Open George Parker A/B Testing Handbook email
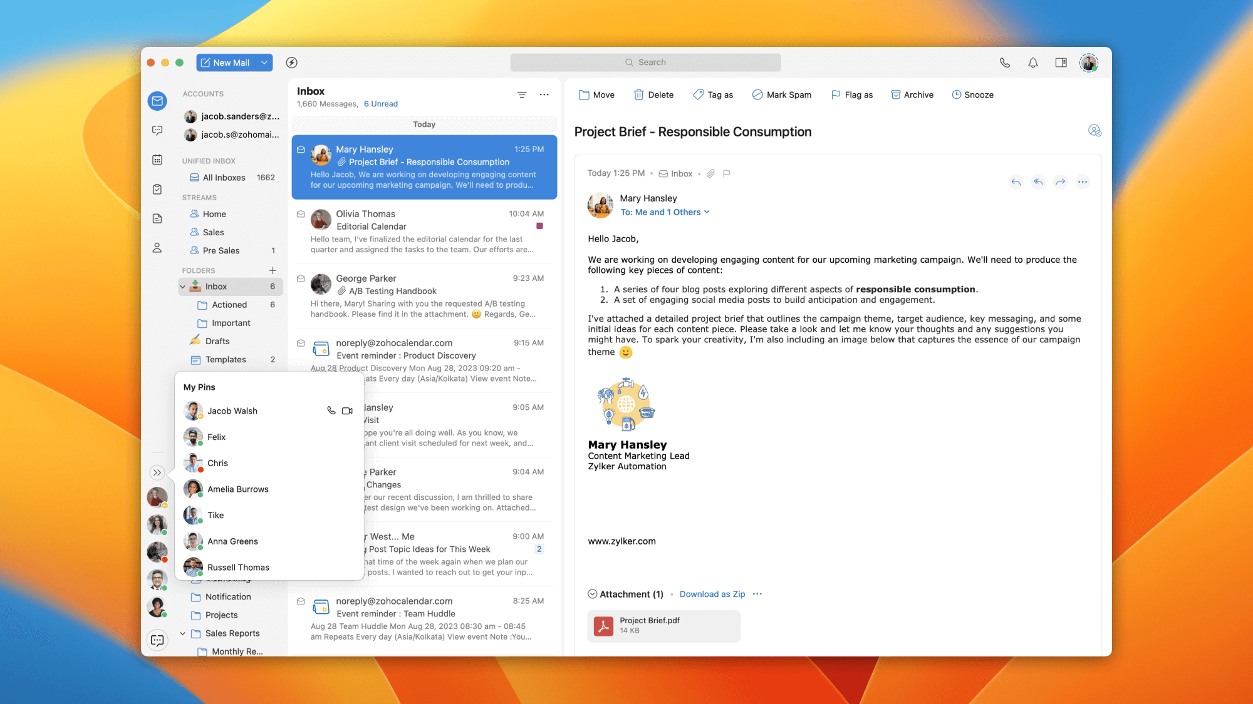The width and height of the screenshot is (1253, 704). click(x=424, y=296)
